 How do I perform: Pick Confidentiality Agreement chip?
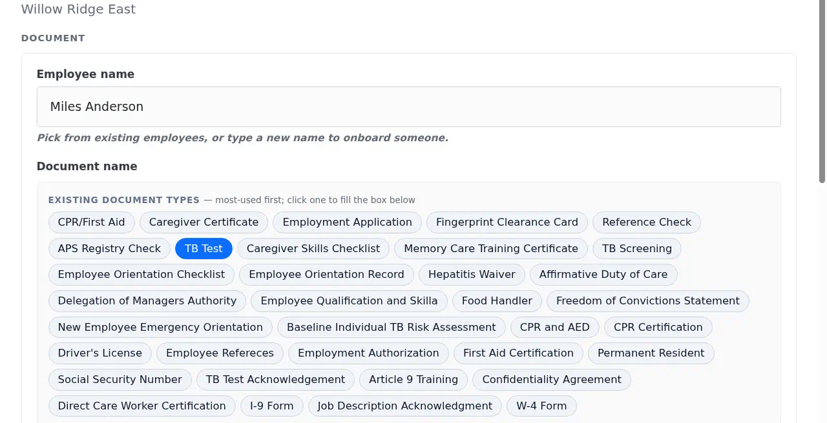pos(551,379)
